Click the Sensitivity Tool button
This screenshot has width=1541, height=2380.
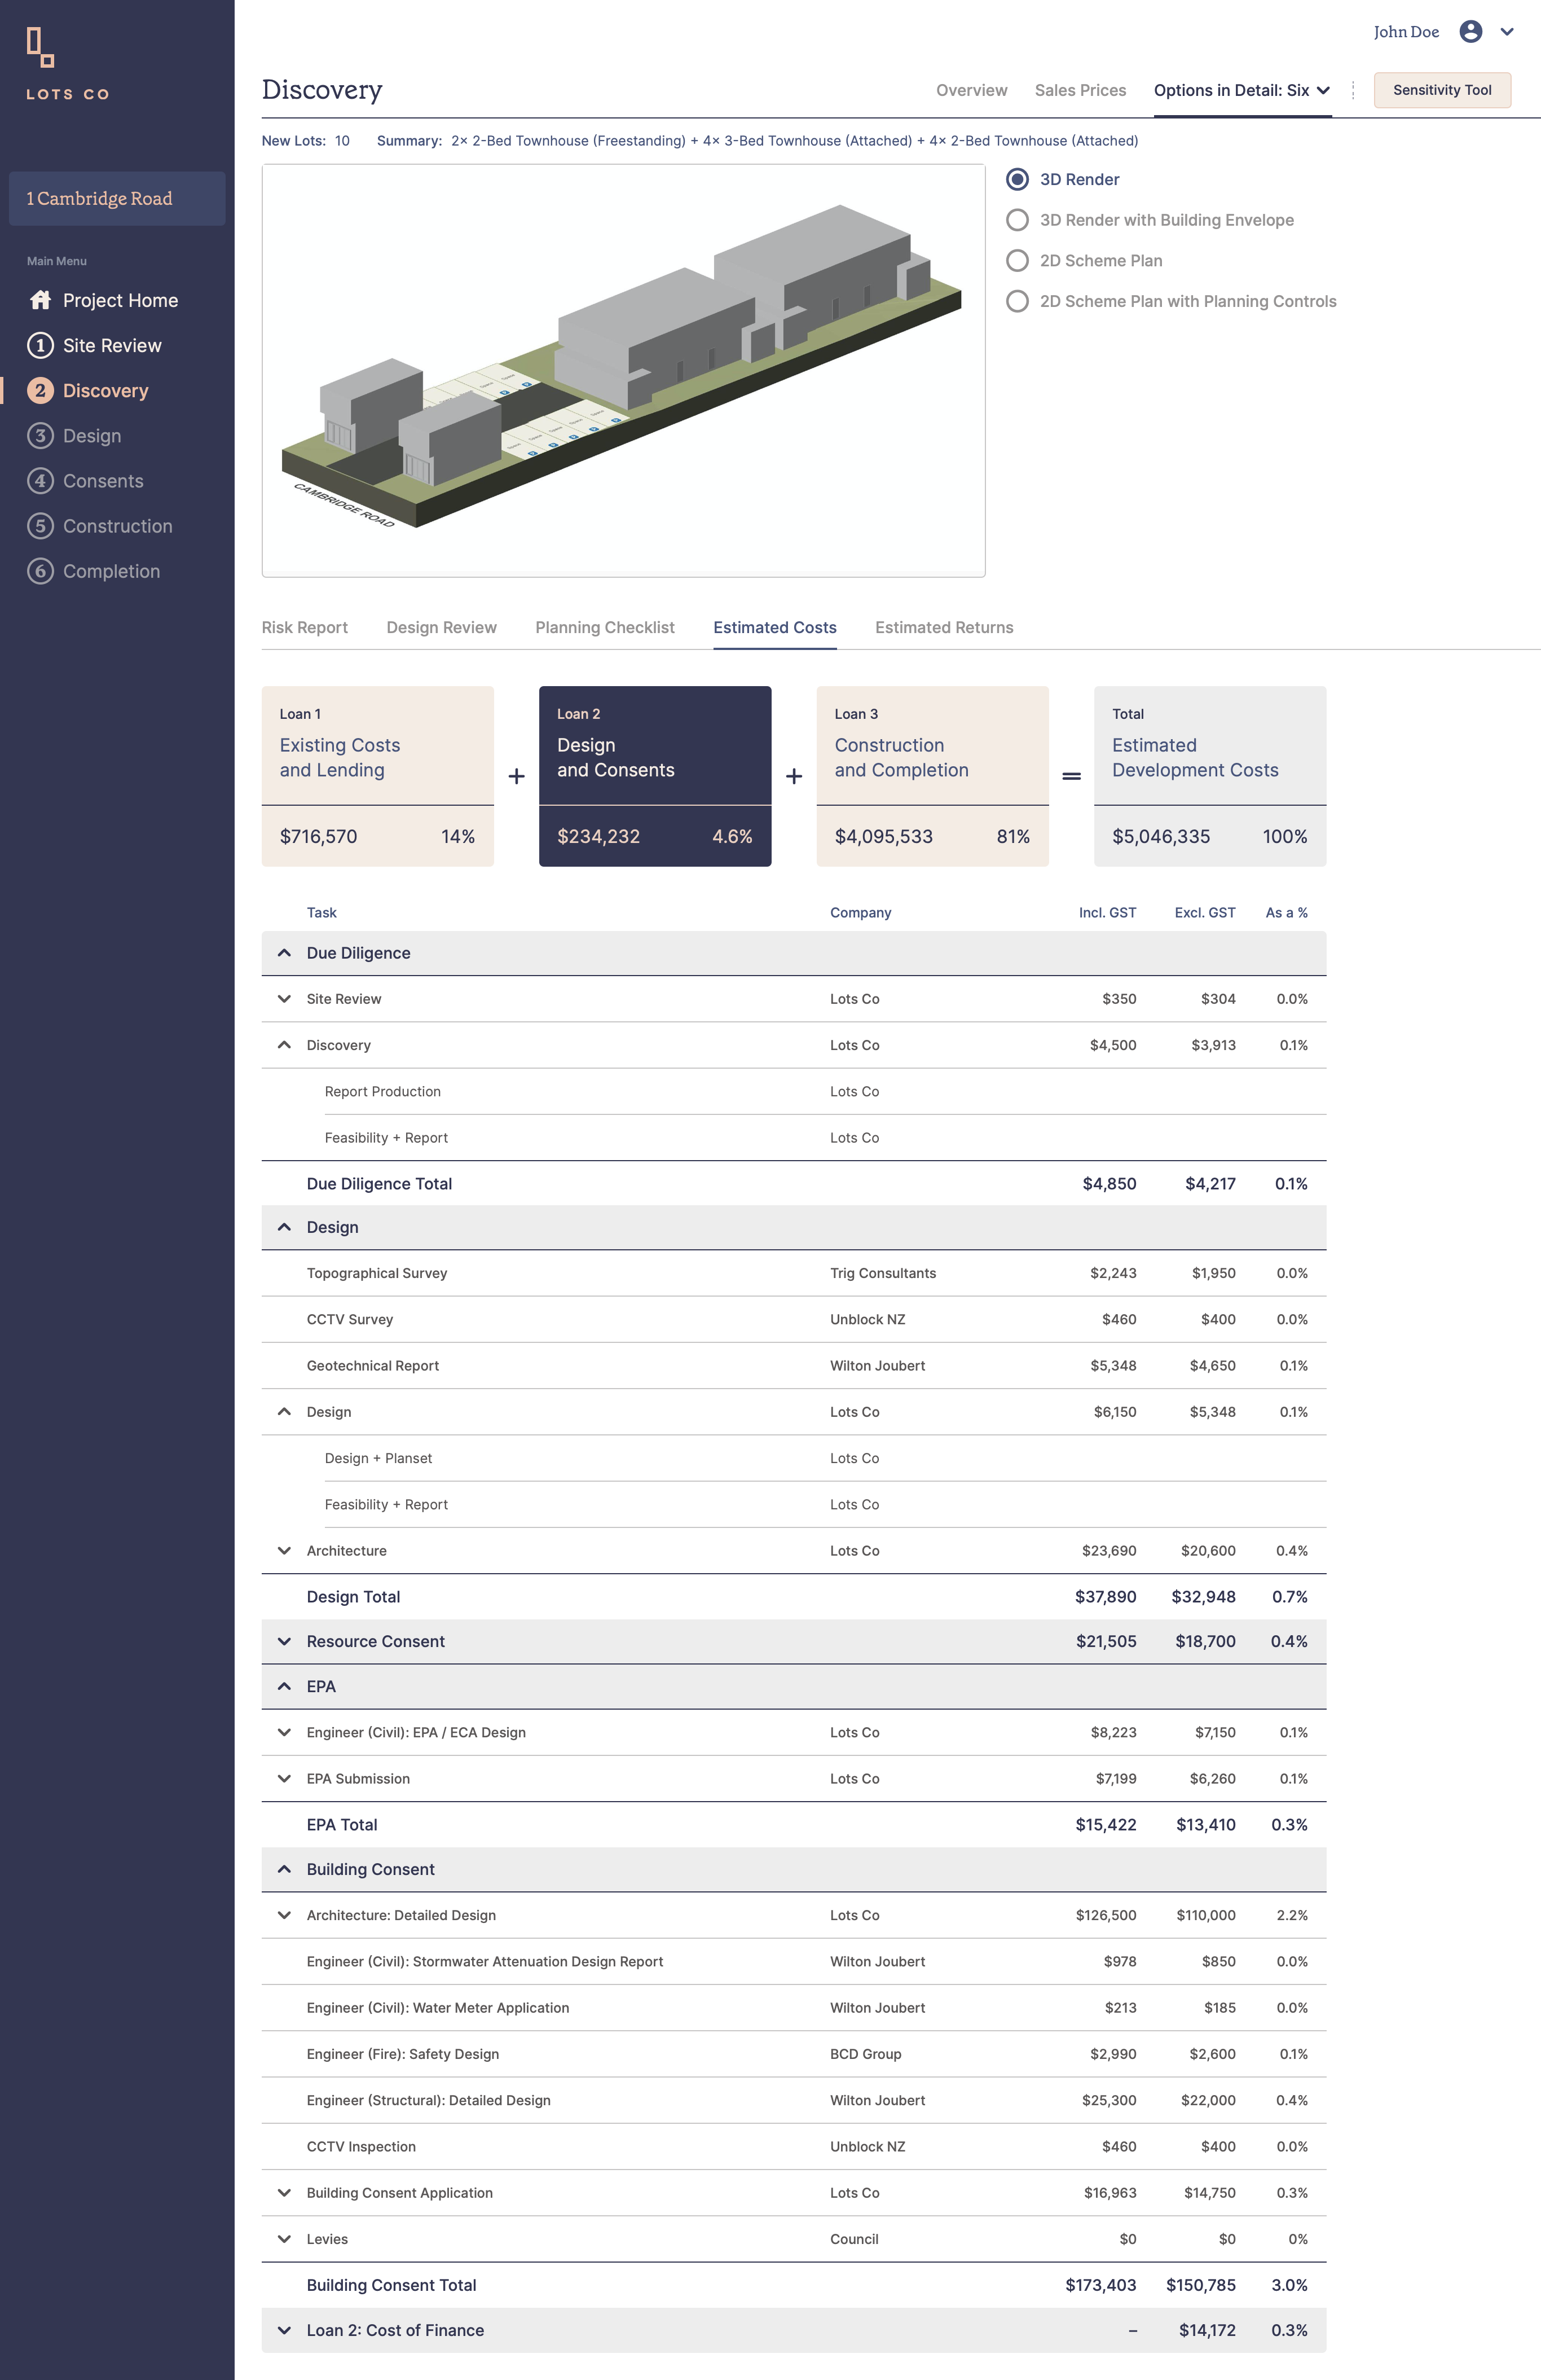(x=1441, y=90)
